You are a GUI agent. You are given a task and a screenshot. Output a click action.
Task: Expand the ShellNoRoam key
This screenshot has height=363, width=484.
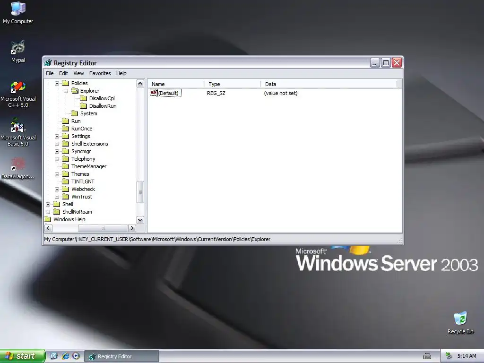[48, 212]
